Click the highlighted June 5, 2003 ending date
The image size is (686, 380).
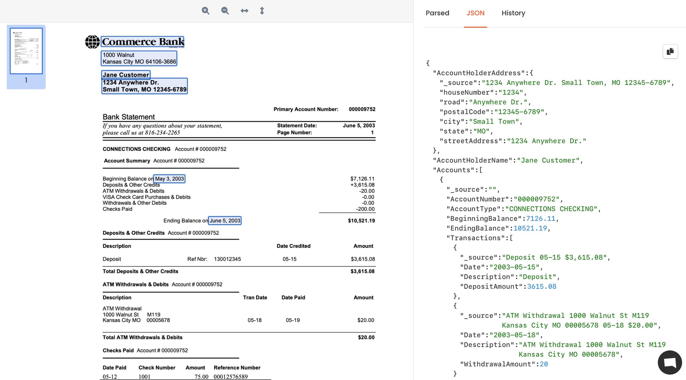point(225,220)
